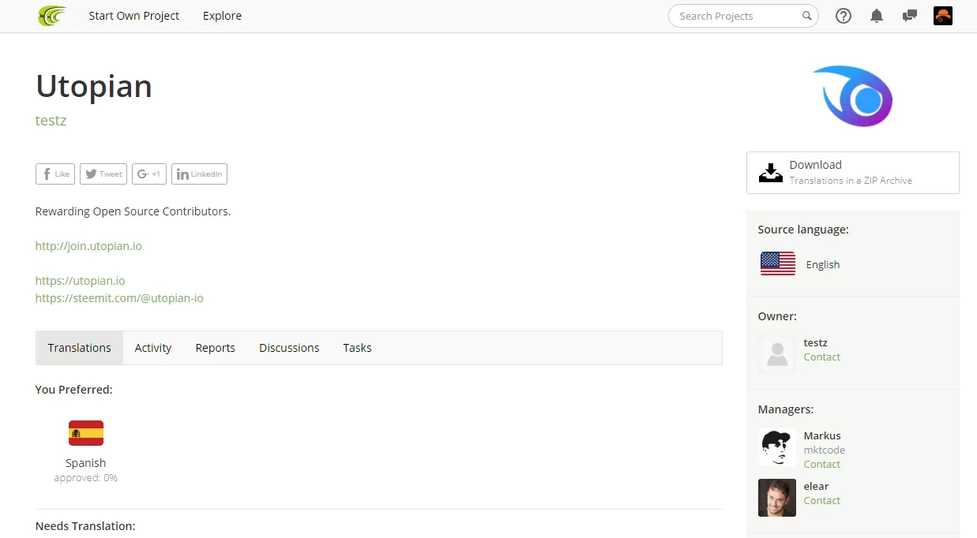Image resolution: width=977 pixels, height=538 pixels.
Task: Click the English source language label
Action: pyautogui.click(x=823, y=265)
